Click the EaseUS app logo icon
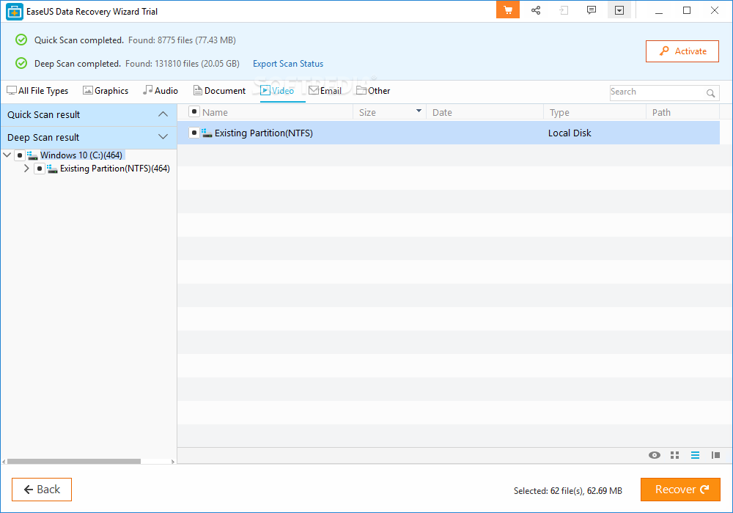Image resolution: width=733 pixels, height=513 pixels. click(15, 12)
